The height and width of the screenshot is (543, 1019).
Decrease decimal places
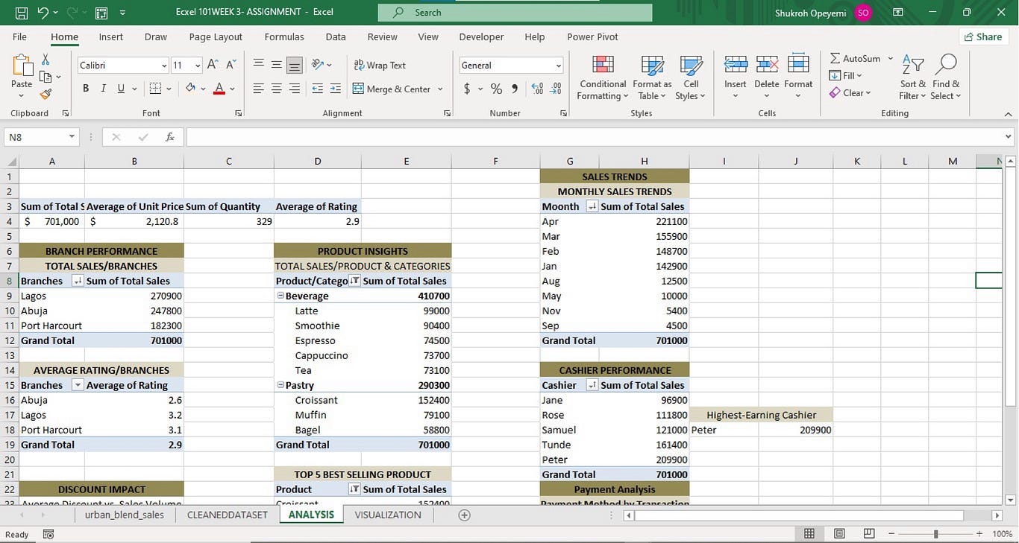click(556, 89)
